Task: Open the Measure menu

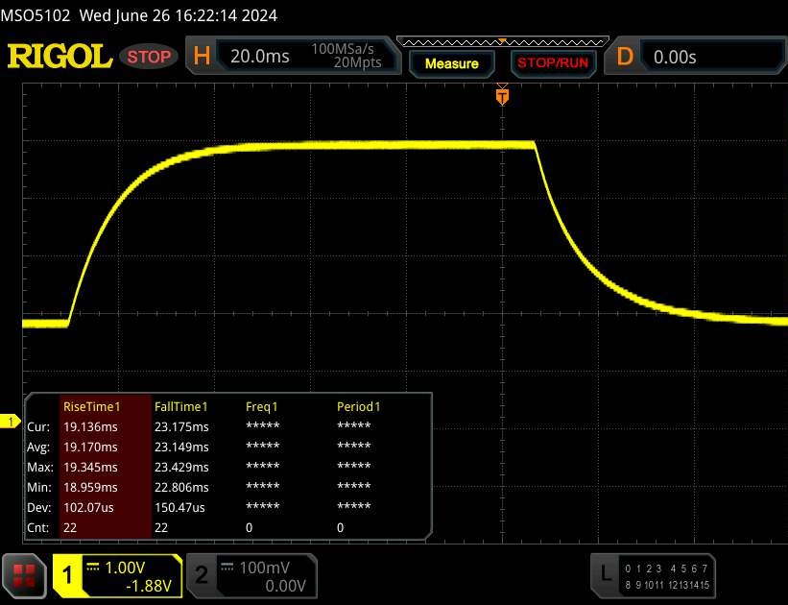Action: point(452,63)
